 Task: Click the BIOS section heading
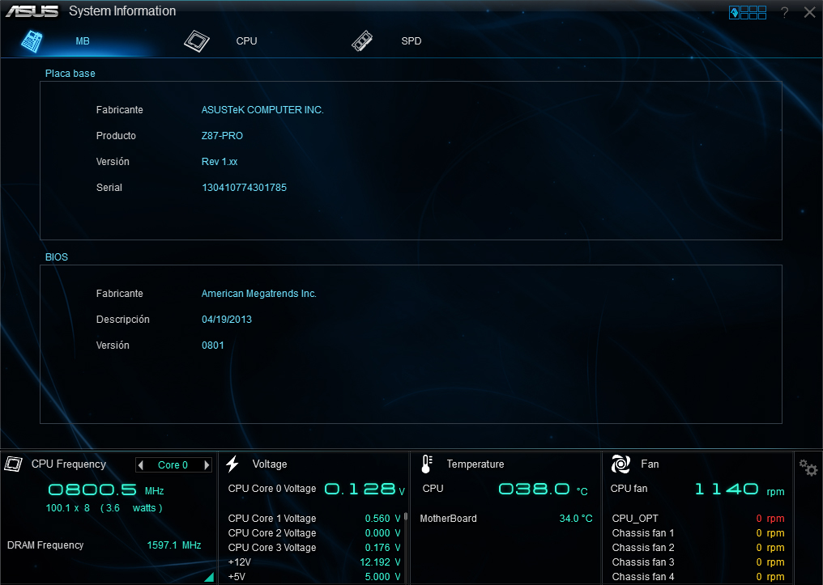pyautogui.click(x=57, y=257)
